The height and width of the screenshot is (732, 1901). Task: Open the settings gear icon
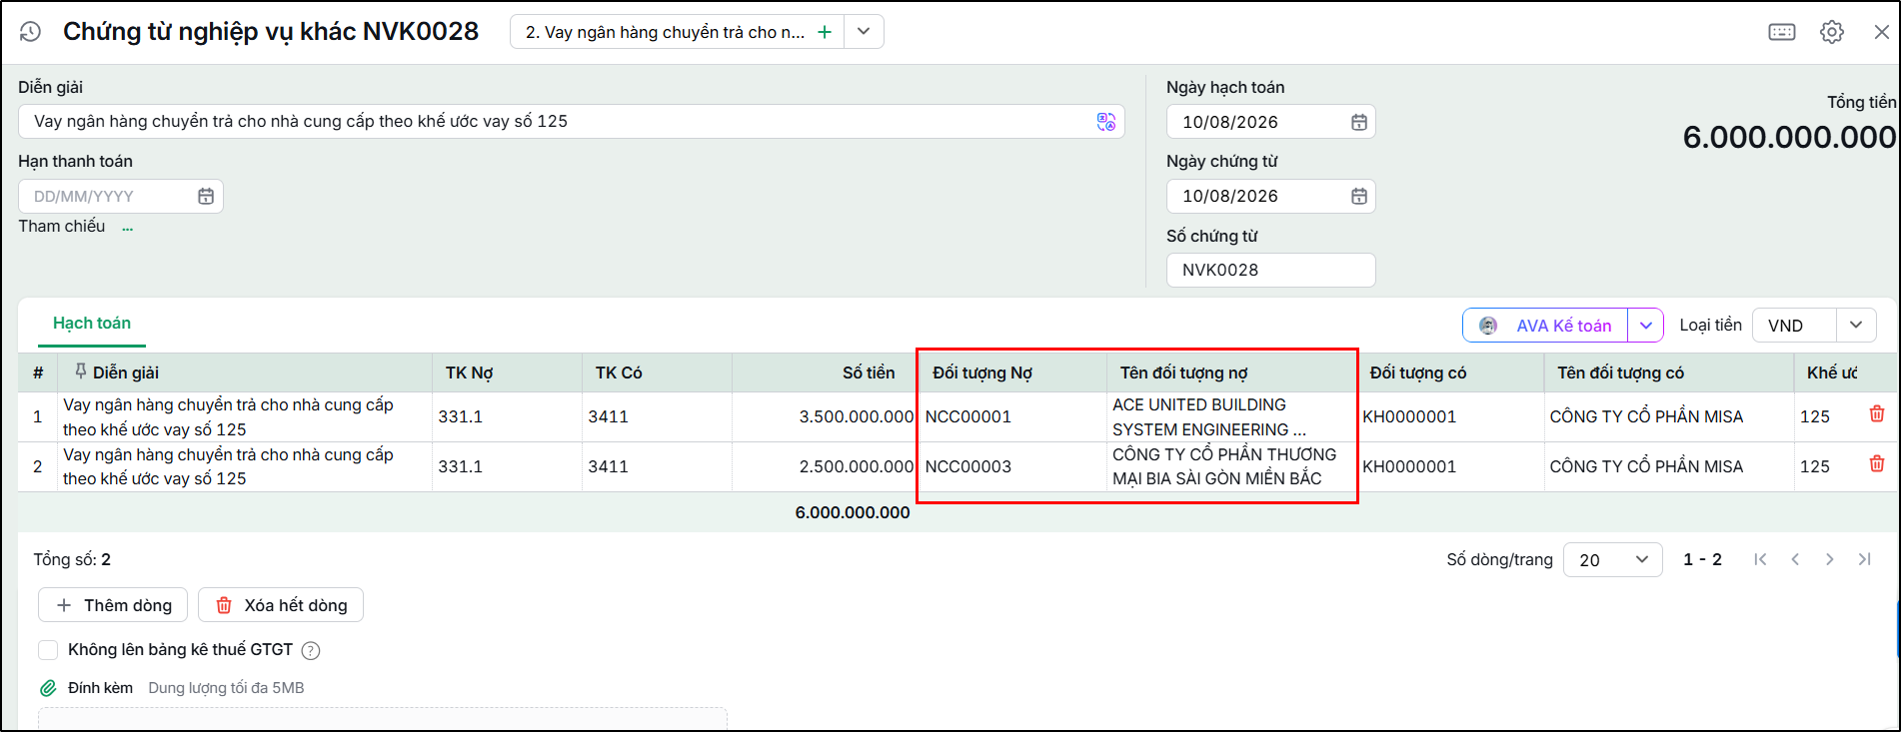(x=1831, y=32)
